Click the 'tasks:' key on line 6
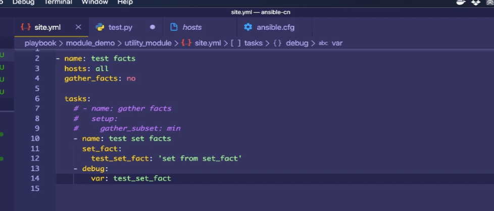 [x=77, y=98]
